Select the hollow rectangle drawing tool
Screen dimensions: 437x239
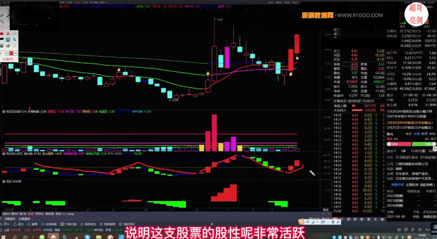pos(2,28)
